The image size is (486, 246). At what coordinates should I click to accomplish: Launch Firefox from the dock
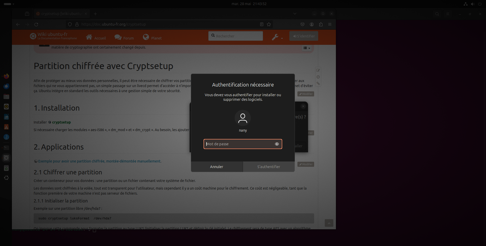[x=6, y=76]
